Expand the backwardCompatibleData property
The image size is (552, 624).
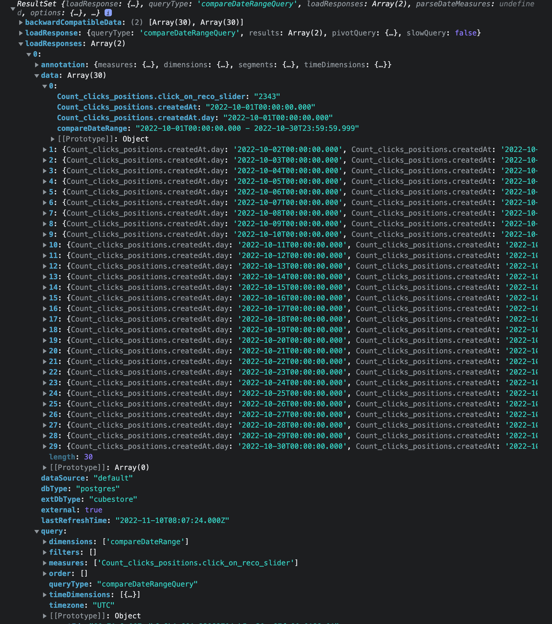coord(21,23)
